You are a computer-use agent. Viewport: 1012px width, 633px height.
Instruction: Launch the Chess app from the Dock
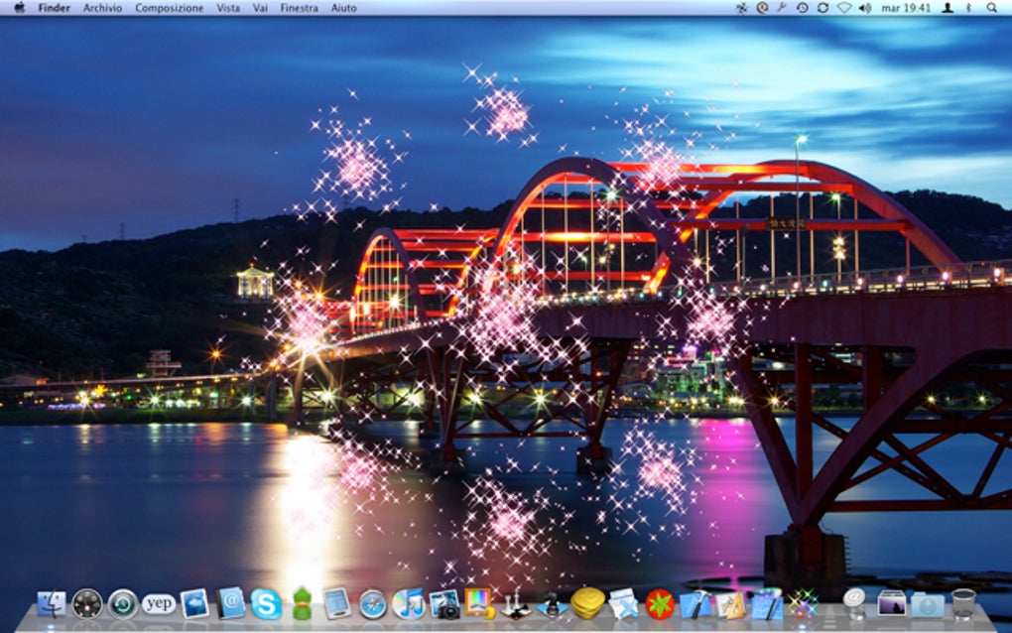tap(515, 604)
